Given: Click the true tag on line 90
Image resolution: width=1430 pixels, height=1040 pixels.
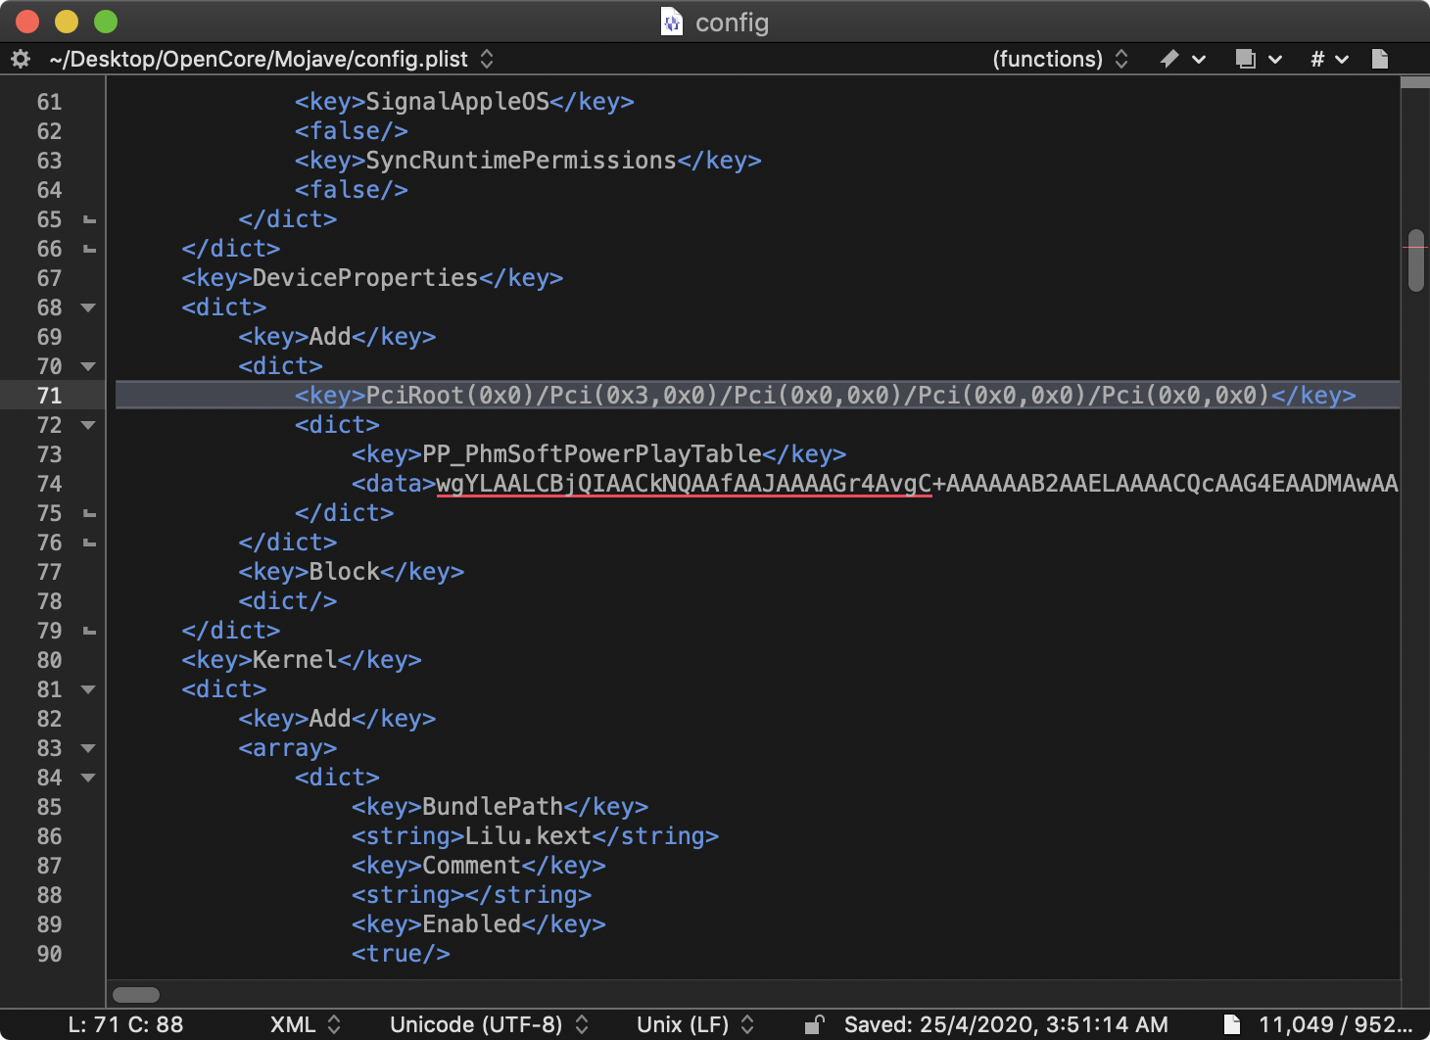Looking at the screenshot, I should 401,954.
